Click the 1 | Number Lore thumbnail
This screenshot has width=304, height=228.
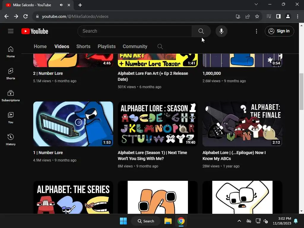[73, 124]
